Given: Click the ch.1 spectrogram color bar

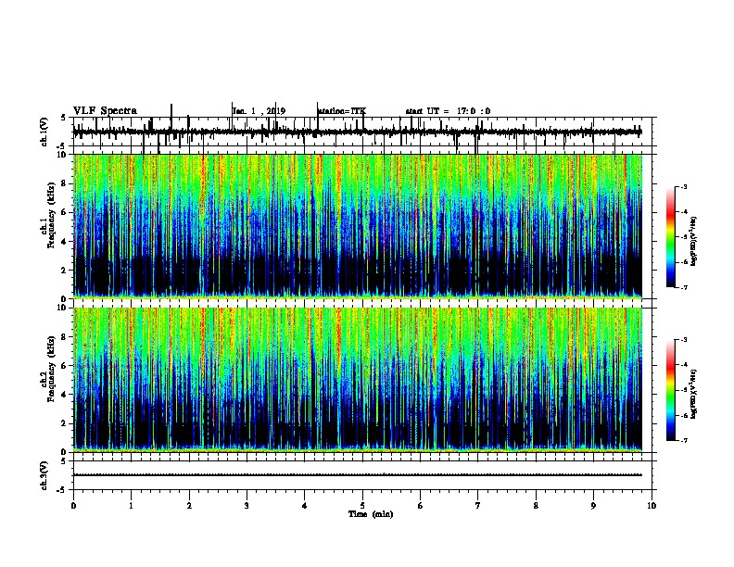Looking at the screenshot, I should [x=670, y=237].
